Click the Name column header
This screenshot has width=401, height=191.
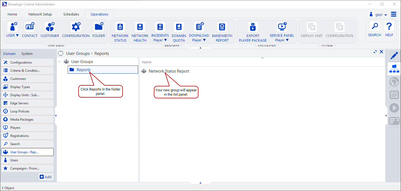(147, 62)
